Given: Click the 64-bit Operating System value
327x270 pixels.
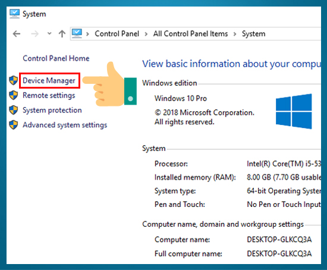Looking at the screenshot, I should point(284,191).
